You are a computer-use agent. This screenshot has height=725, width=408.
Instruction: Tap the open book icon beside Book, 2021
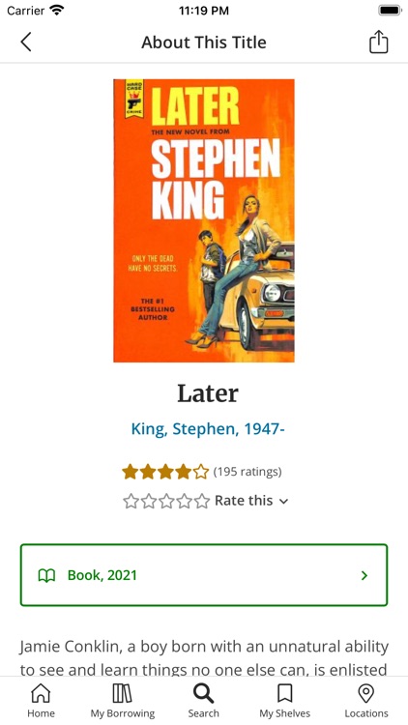(x=46, y=576)
